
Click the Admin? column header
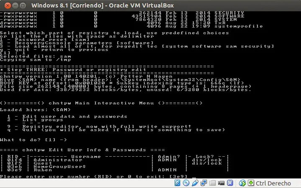169,157
